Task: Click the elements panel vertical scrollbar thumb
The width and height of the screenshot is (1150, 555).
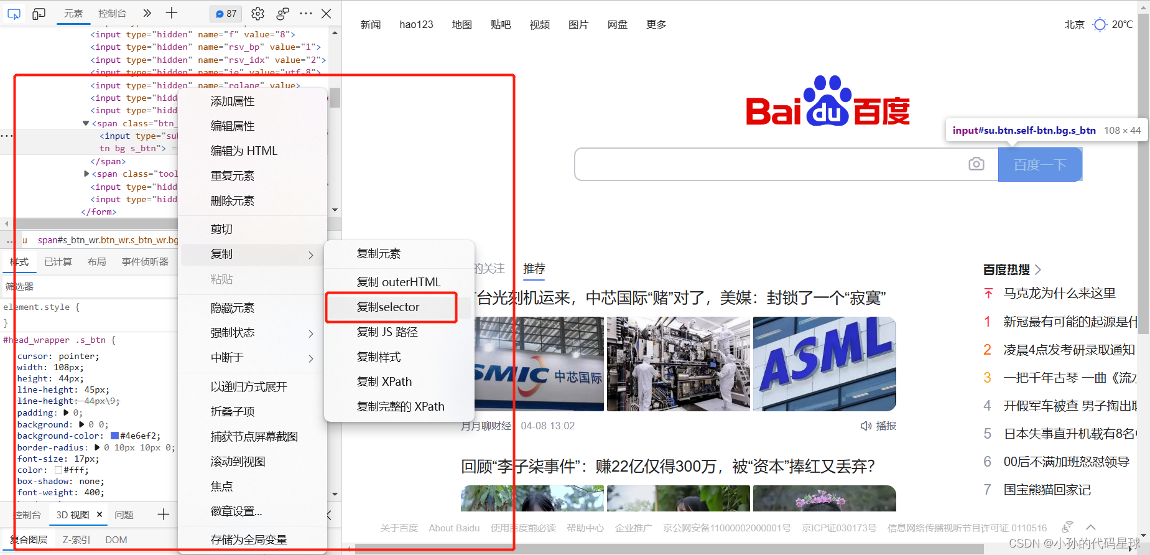Action: point(335,98)
